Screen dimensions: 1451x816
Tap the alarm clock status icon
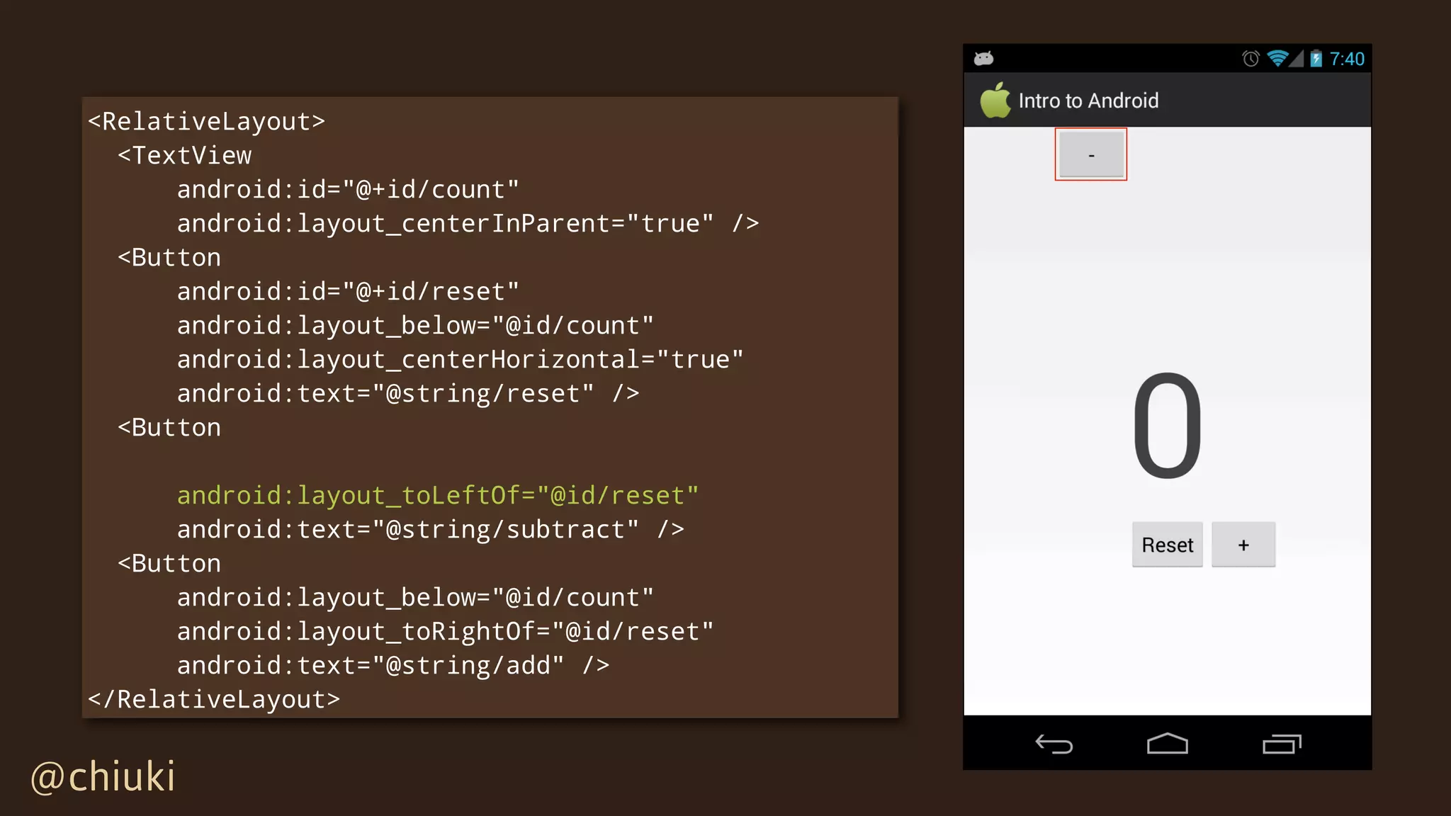tap(1250, 58)
